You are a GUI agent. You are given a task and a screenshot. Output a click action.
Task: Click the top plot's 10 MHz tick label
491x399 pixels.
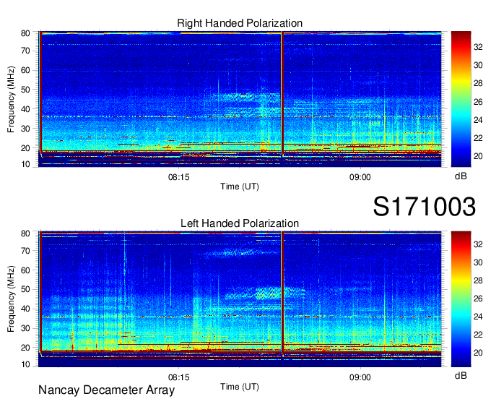point(25,164)
